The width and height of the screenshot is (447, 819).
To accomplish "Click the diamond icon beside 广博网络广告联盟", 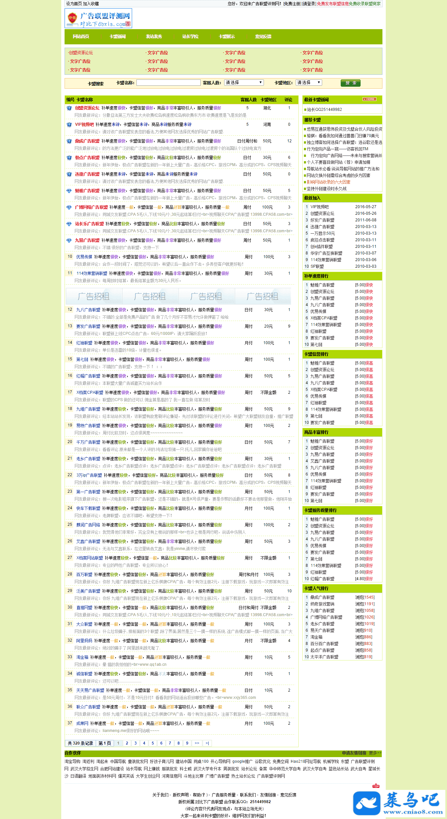I will pos(69,207).
